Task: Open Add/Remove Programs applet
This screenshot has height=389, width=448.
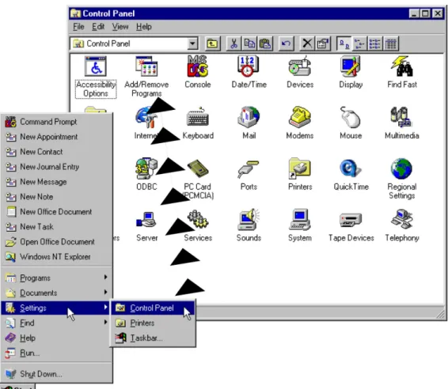Action: [x=146, y=77]
